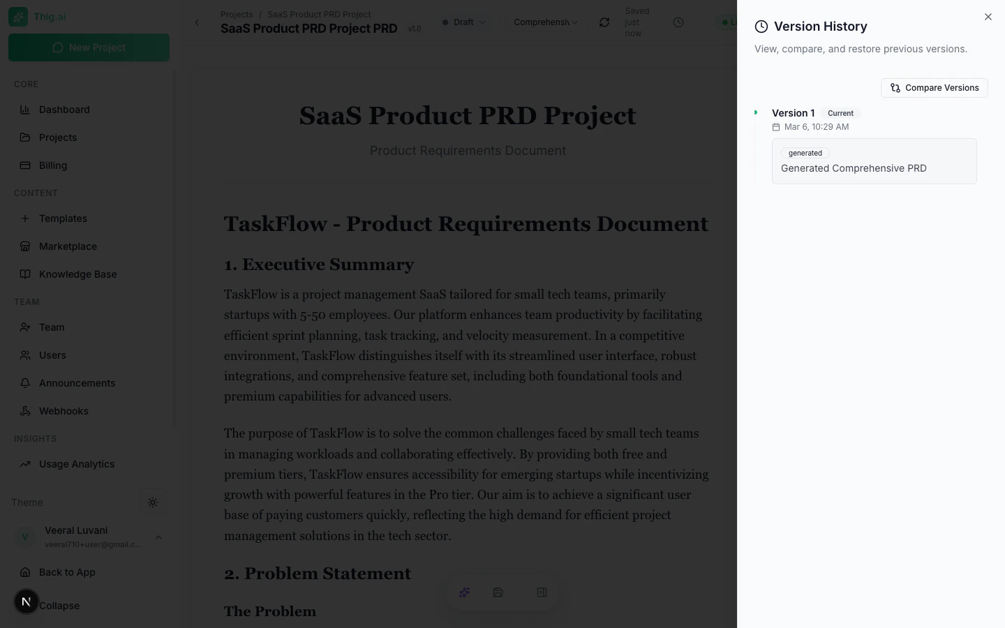Go to Dashboard in sidebar
The width and height of the screenshot is (1005, 628).
(89, 110)
